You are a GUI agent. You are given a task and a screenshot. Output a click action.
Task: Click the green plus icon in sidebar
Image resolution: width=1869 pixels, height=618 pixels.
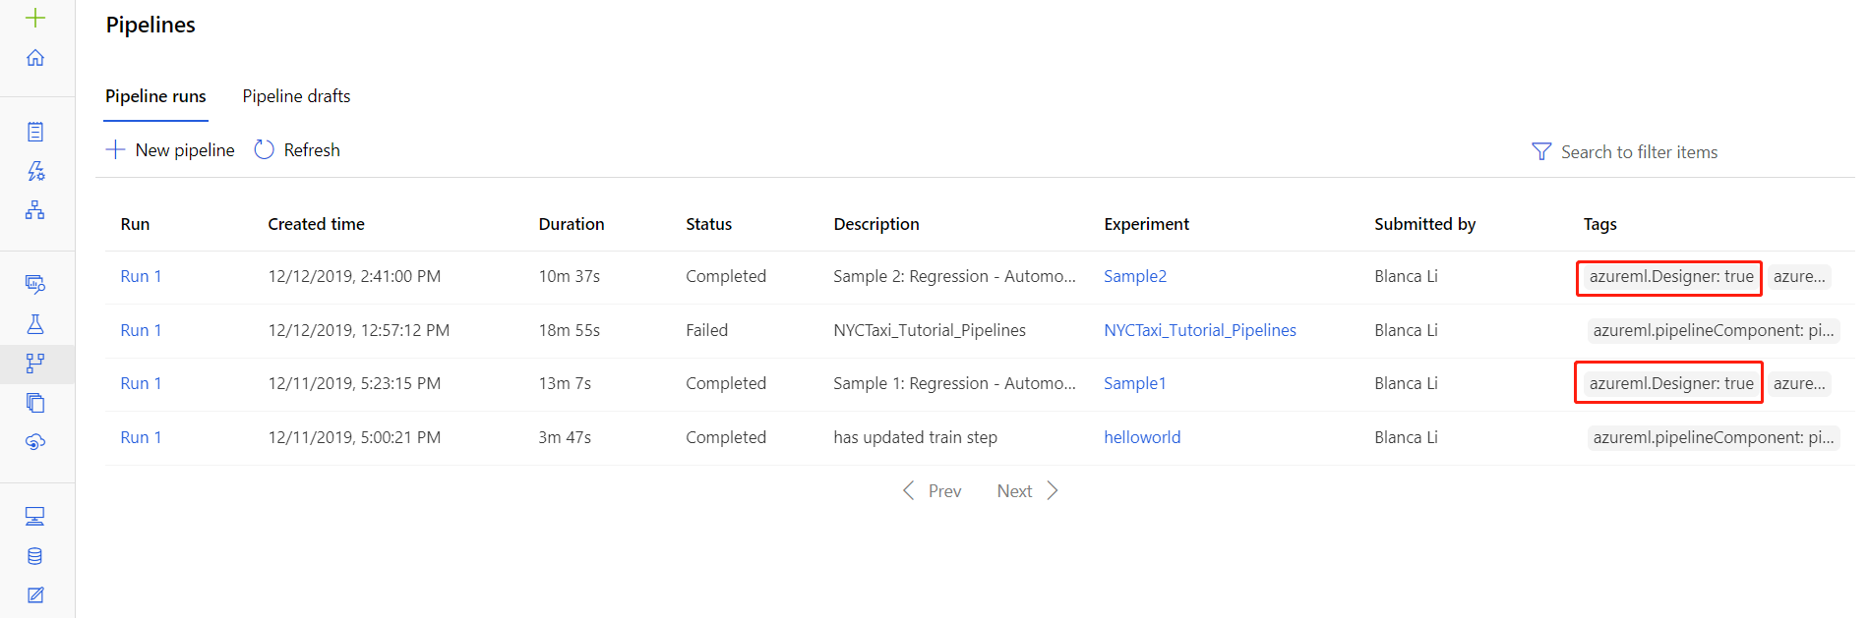point(35,18)
